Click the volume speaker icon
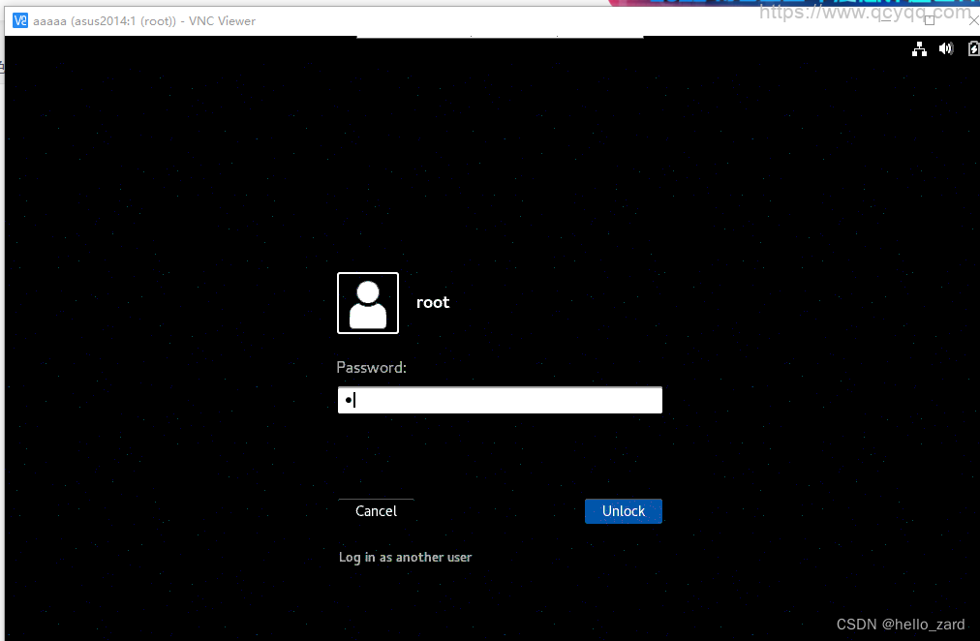This screenshot has height=641, width=980. tap(946, 49)
